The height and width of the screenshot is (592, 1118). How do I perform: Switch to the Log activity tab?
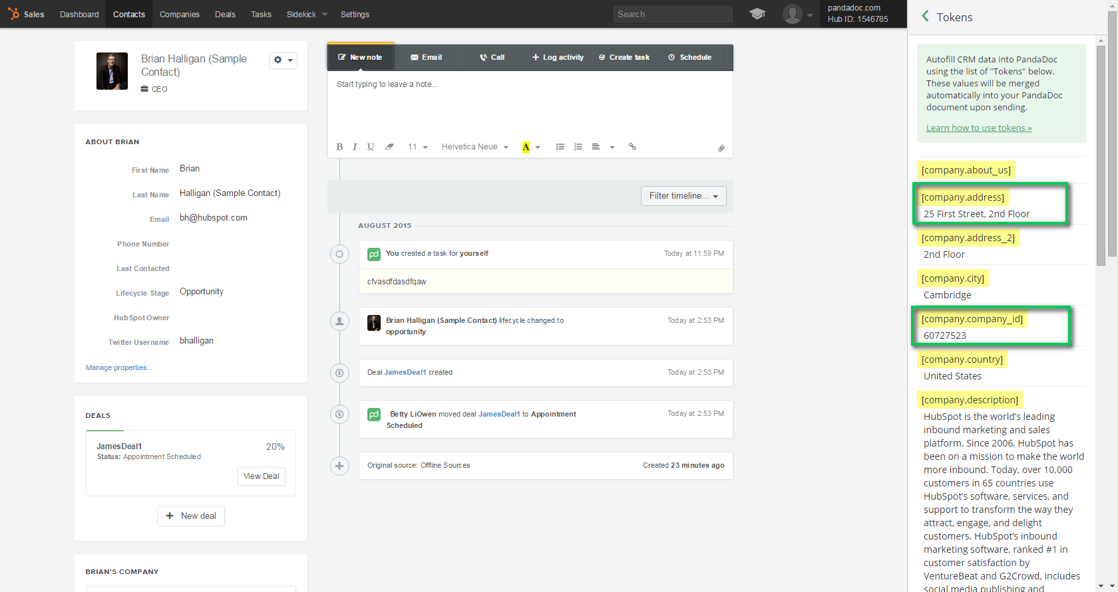coord(558,57)
